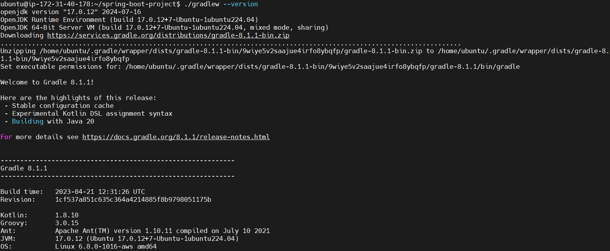Click "Experimental Kotlin DSL assignment syntax" line
The width and height of the screenshot is (610, 251).
(92, 113)
